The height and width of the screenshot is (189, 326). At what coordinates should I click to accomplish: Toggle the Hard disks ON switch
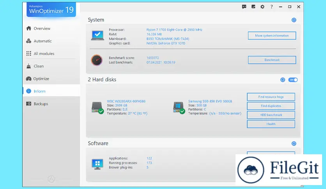(x=293, y=80)
